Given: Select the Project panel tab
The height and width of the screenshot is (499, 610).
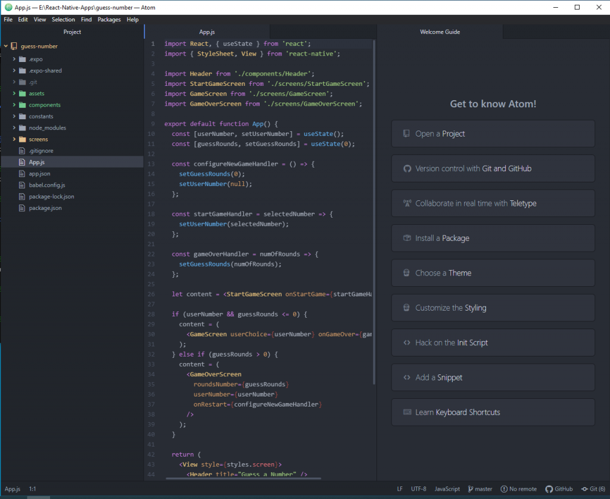Looking at the screenshot, I should pyautogui.click(x=72, y=32).
